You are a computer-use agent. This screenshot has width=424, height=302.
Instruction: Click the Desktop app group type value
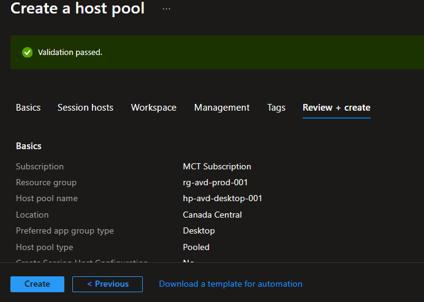199,231
